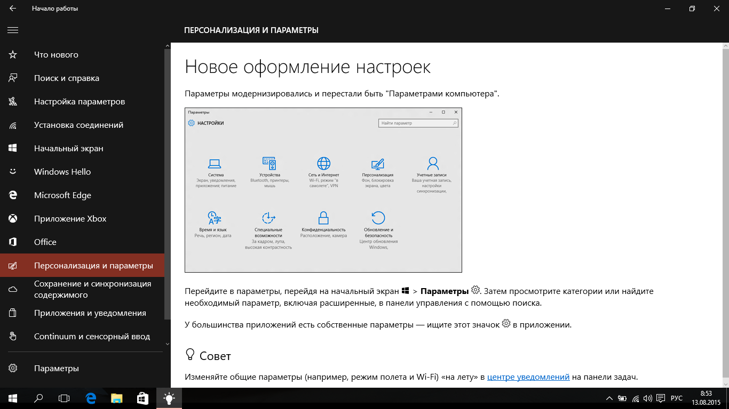
Task: Click the back arrow in the title bar
Action: tap(13, 9)
